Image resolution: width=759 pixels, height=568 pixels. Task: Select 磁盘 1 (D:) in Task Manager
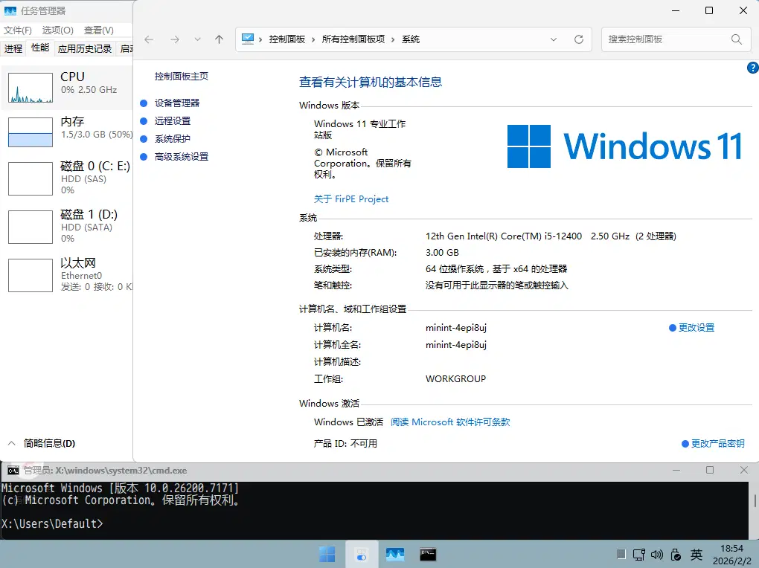(67, 227)
